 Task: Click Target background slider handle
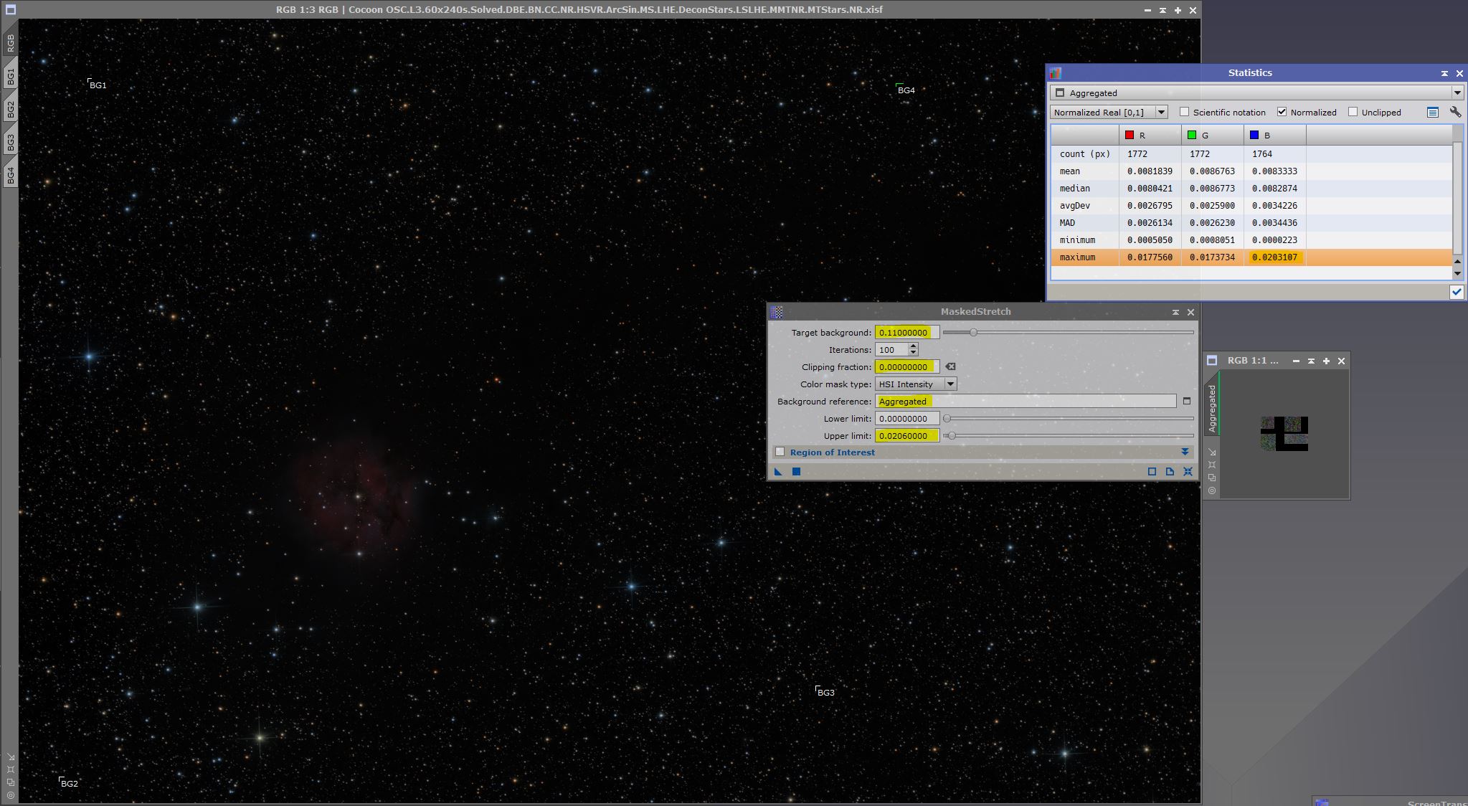point(973,332)
